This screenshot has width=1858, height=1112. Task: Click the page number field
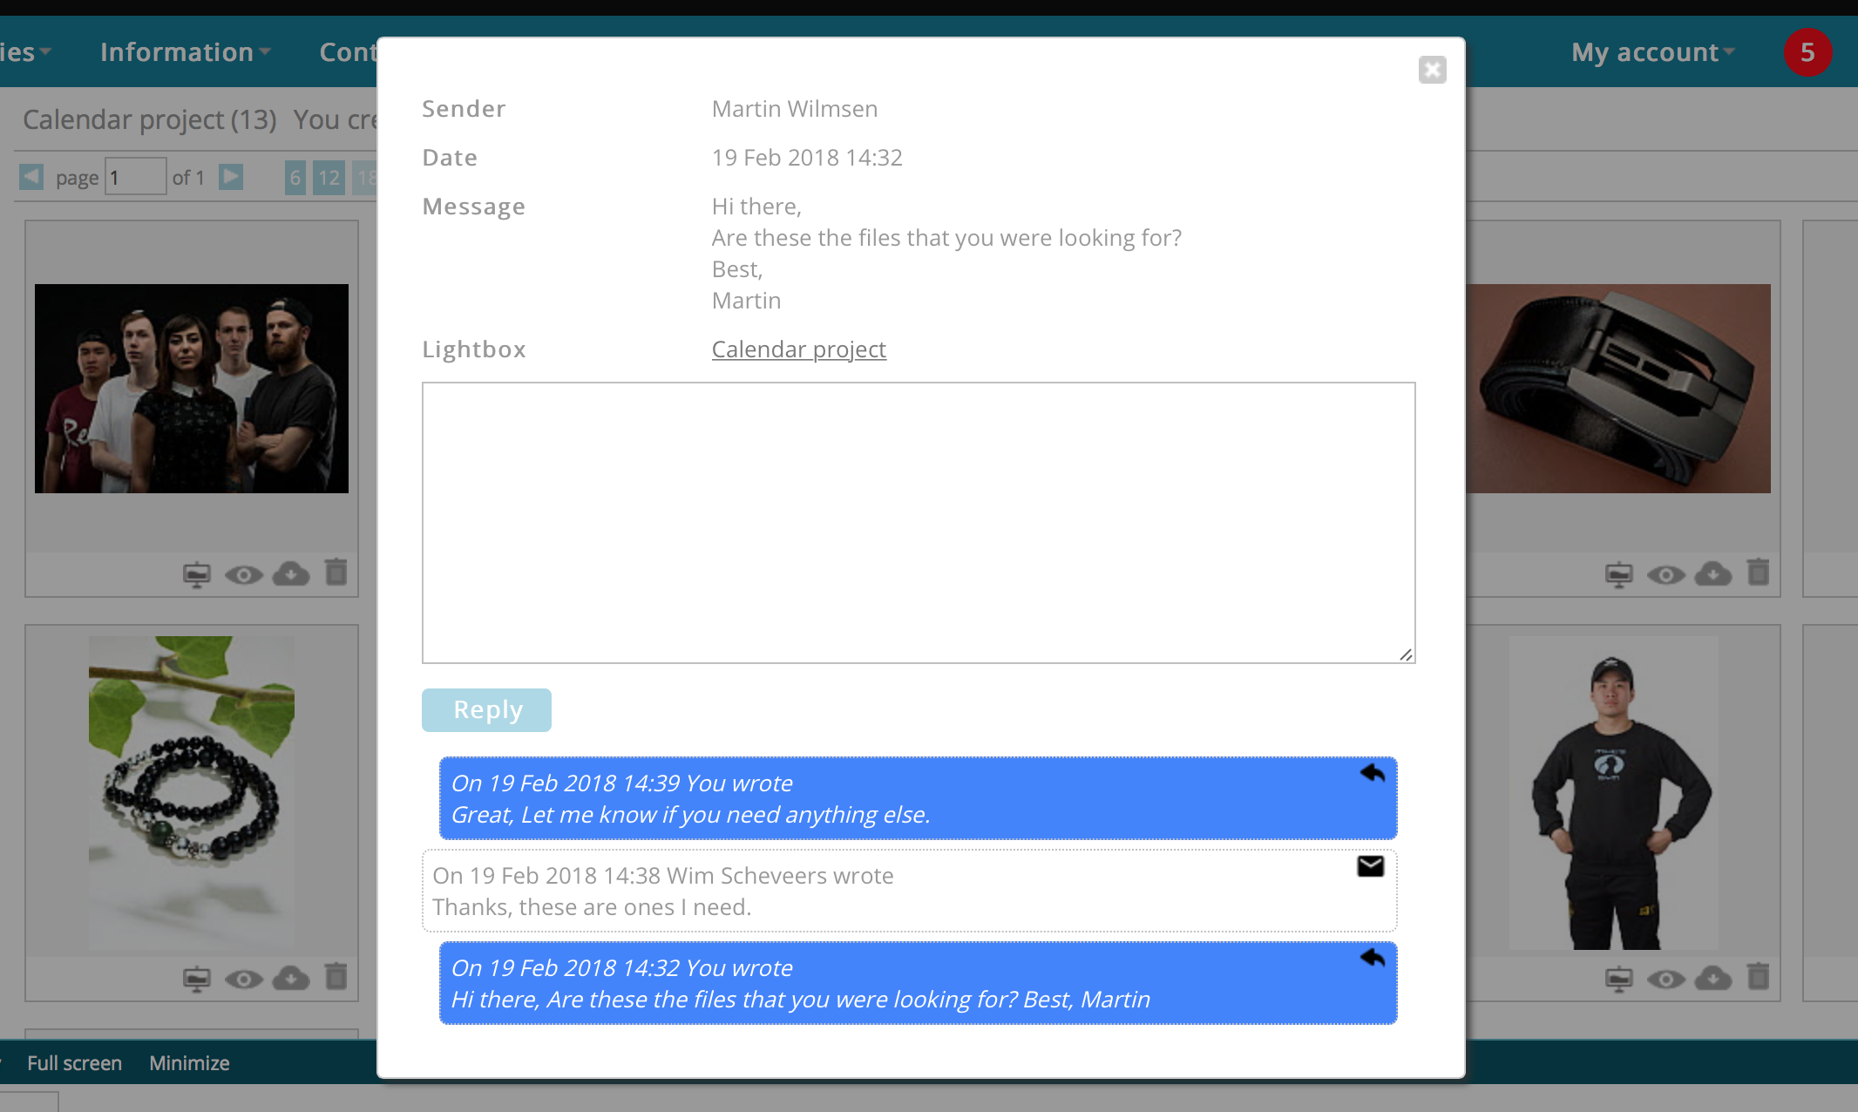coord(135,177)
